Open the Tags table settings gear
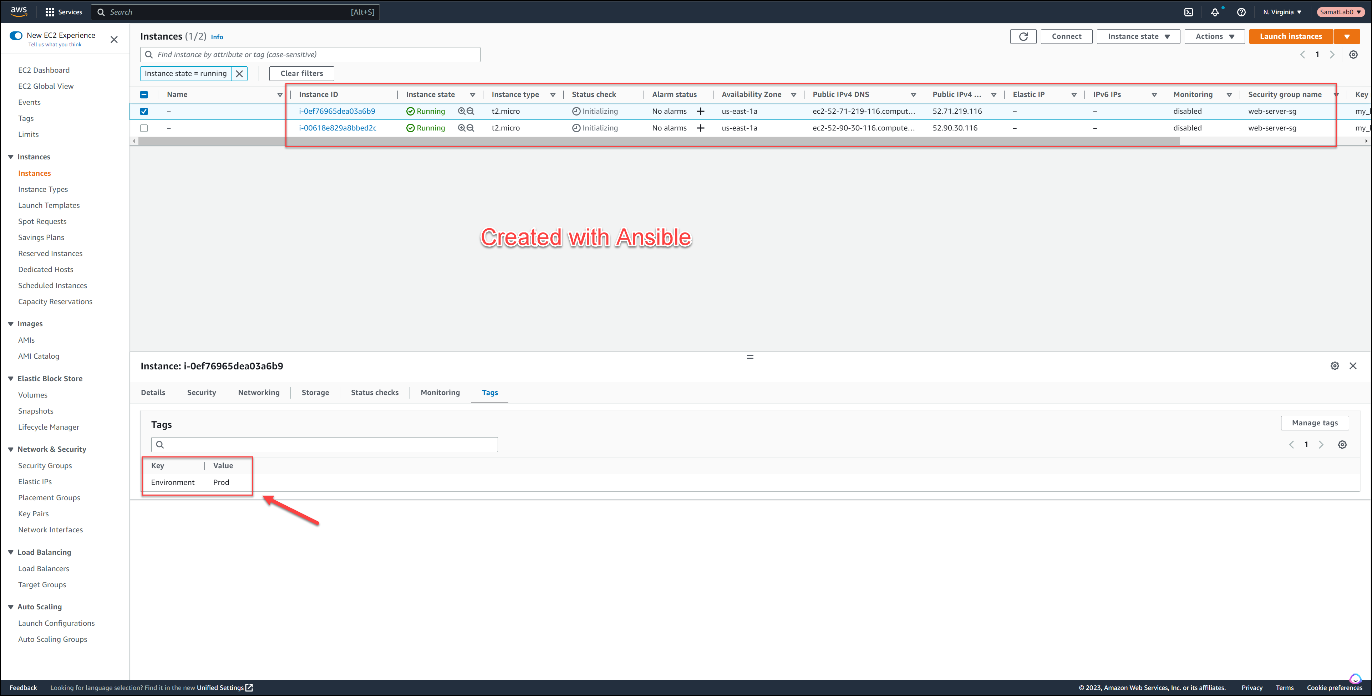Viewport: 1372px width, 696px height. coord(1343,444)
